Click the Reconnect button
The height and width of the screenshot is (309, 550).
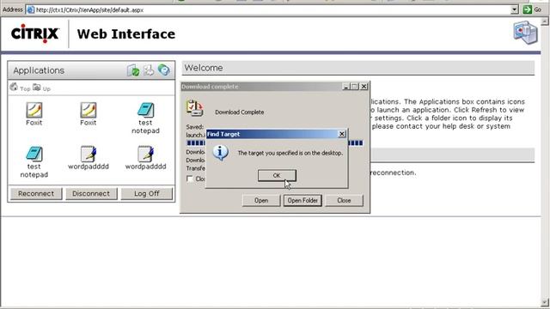click(36, 193)
